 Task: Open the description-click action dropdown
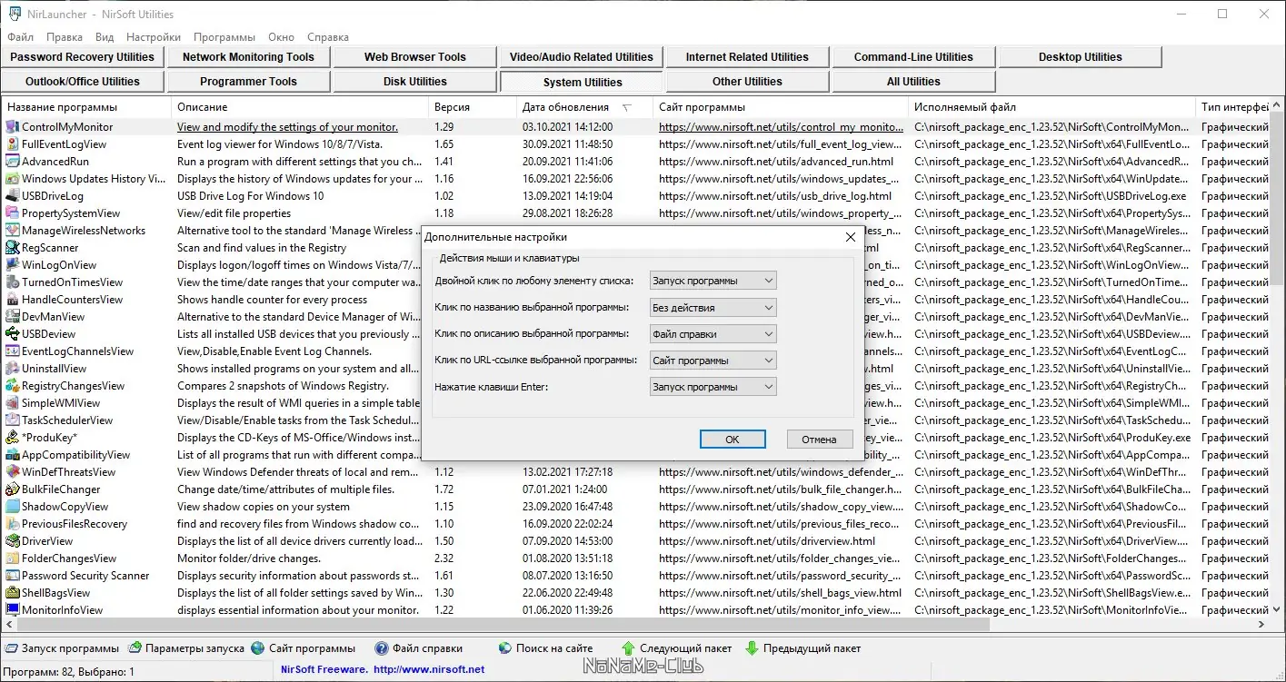click(713, 334)
